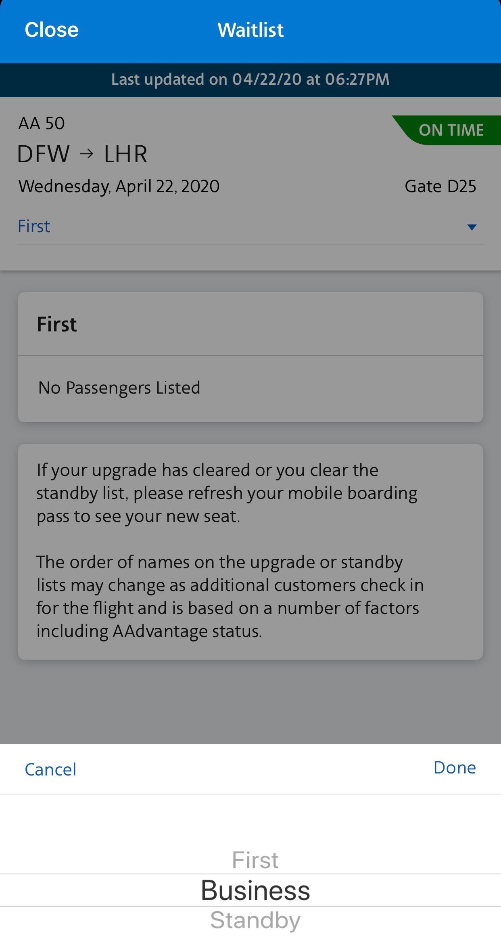This screenshot has width=501, height=943.
Task: Tap the DFW origin airport code
Action: (44, 154)
